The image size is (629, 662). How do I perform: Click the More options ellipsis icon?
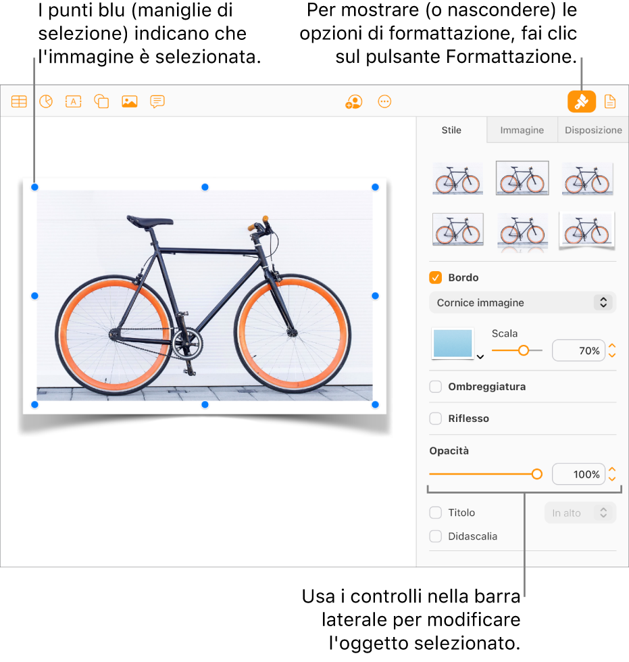[384, 101]
